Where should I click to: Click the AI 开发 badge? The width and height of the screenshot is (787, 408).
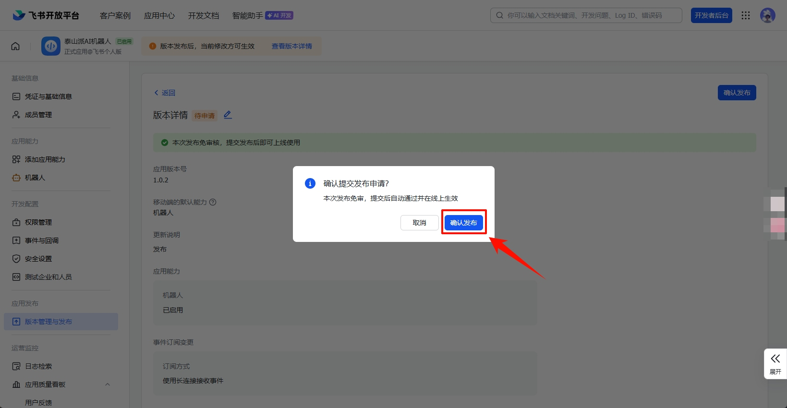point(279,15)
